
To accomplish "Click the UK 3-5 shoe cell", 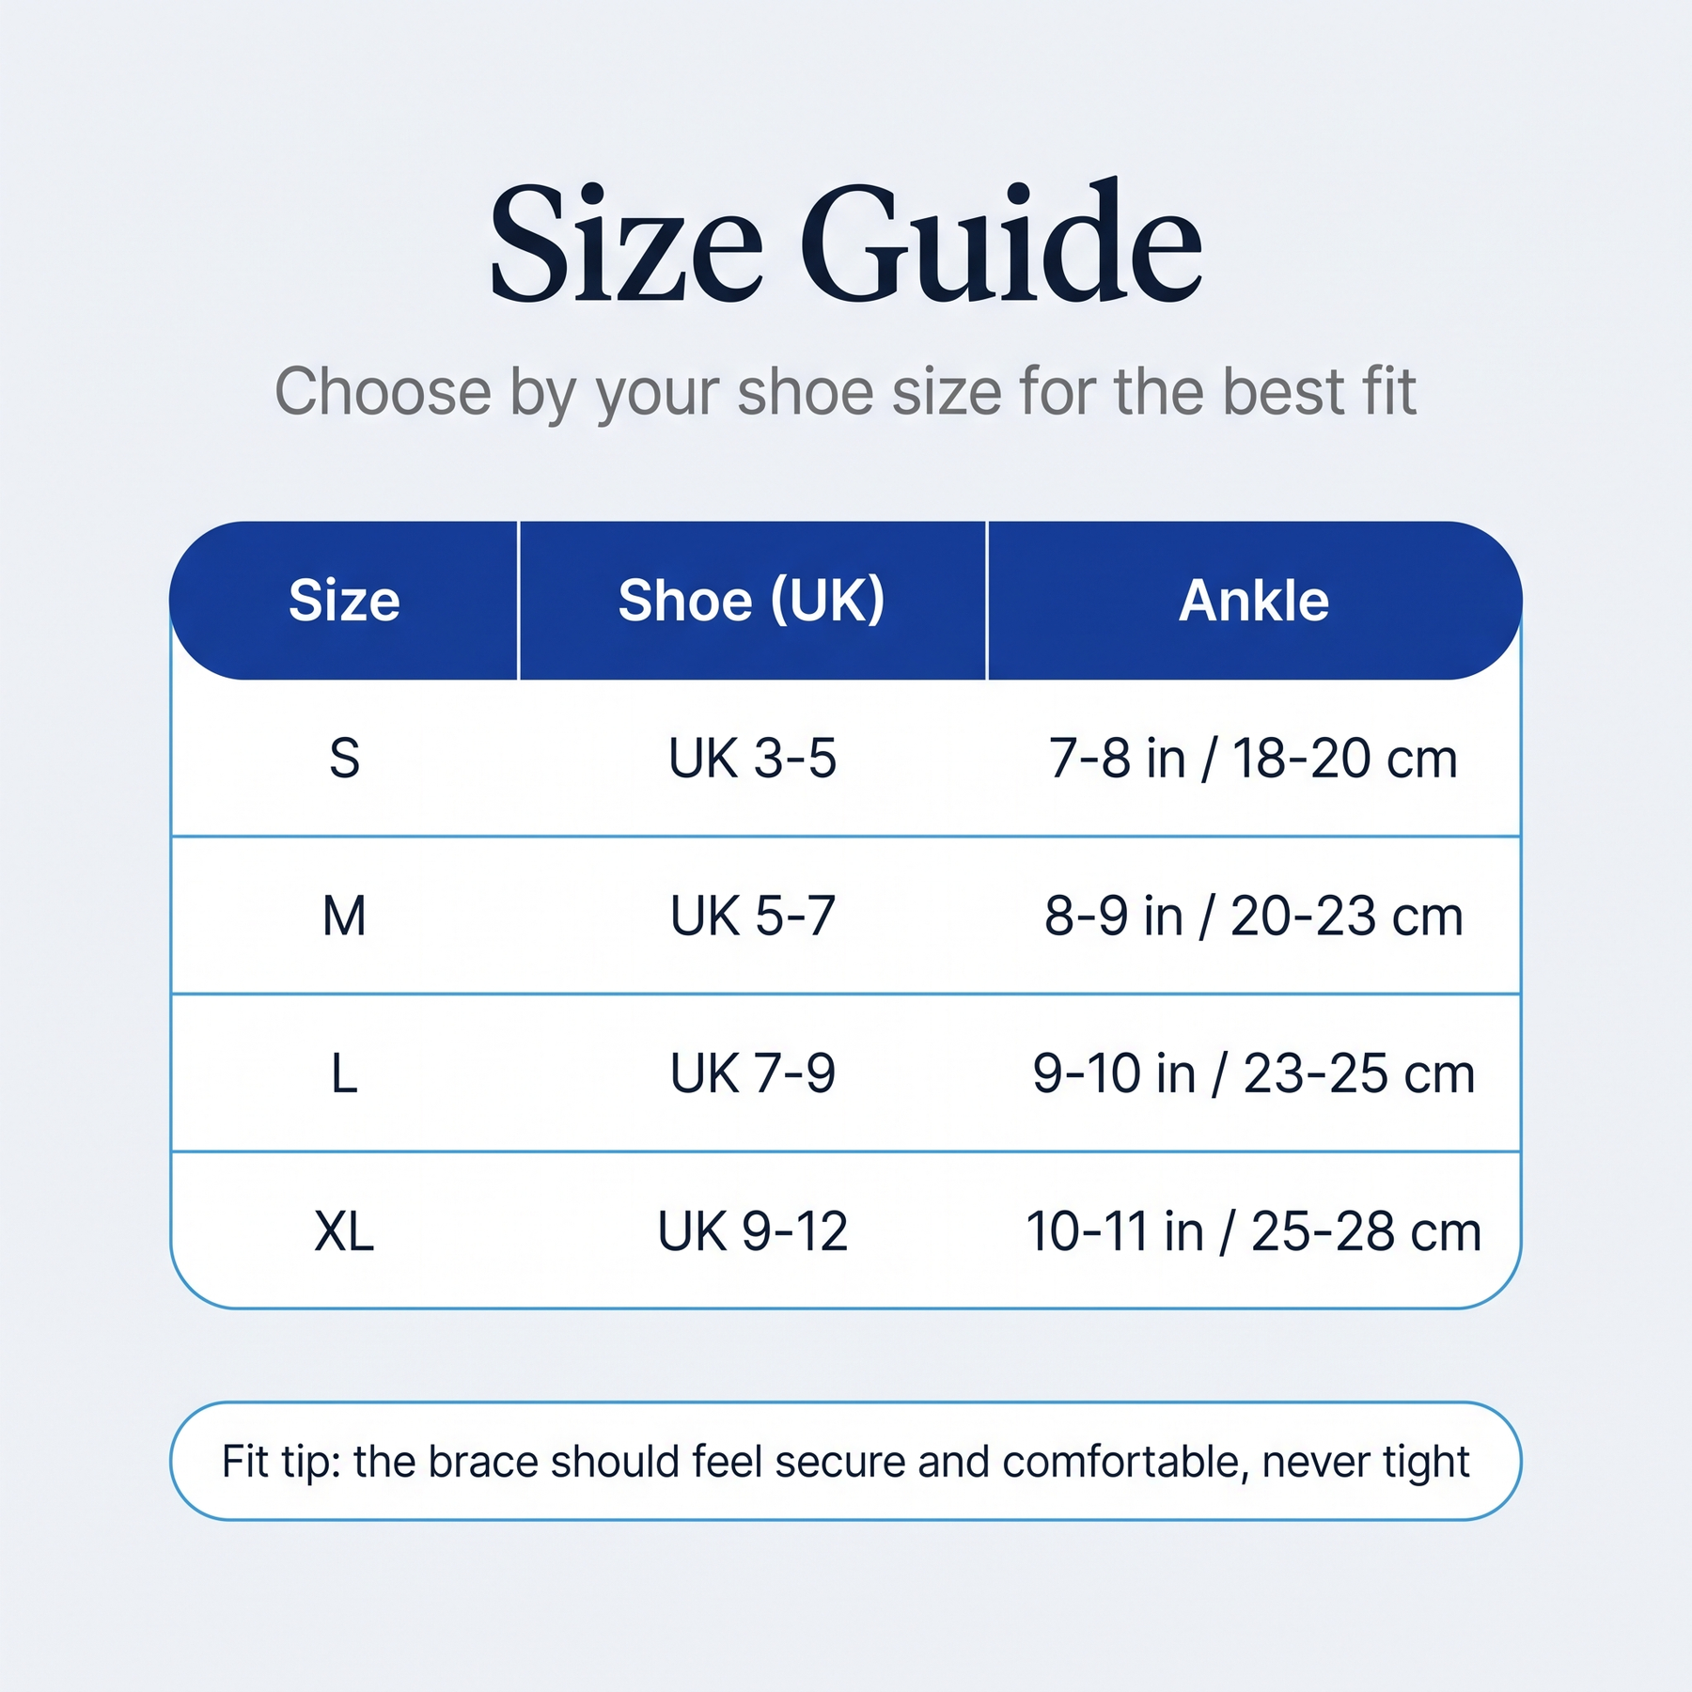I will tap(752, 758).
